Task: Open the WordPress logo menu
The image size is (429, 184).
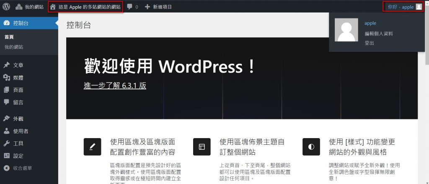Action: pos(6,7)
